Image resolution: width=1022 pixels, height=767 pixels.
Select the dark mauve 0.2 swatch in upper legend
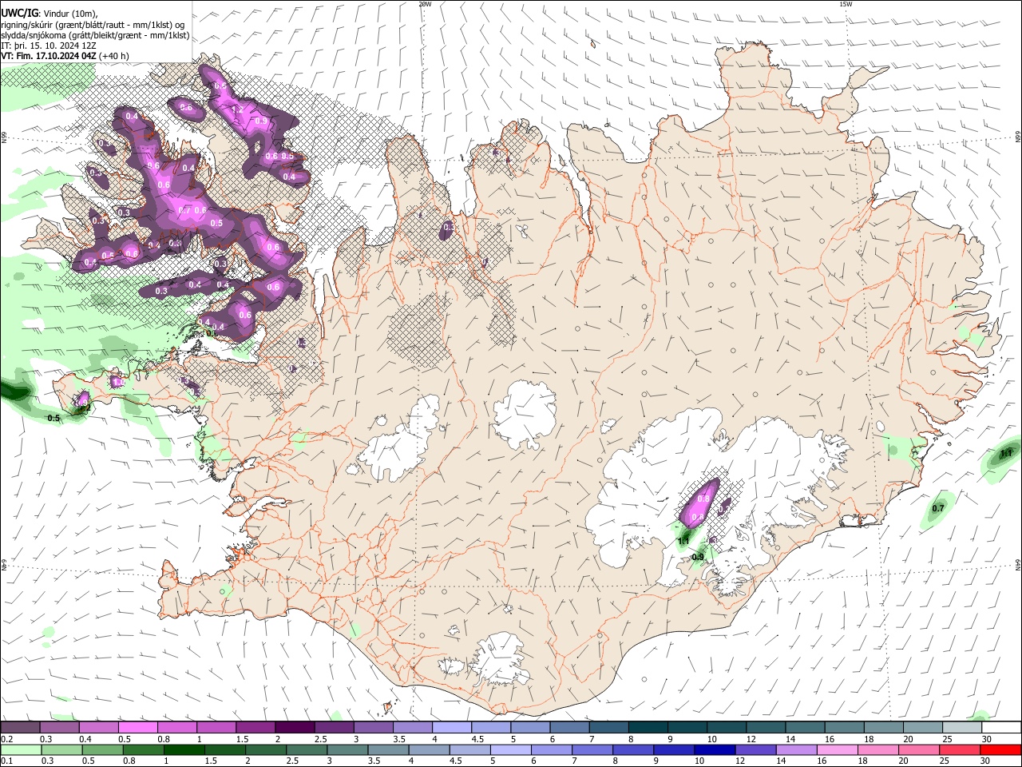20,727
